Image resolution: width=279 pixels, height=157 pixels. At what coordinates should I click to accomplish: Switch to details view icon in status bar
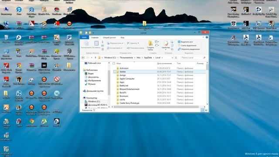click(202, 110)
